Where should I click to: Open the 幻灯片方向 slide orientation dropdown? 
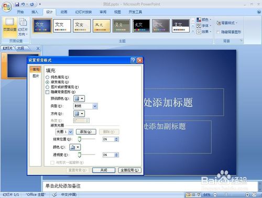tap(23, 27)
